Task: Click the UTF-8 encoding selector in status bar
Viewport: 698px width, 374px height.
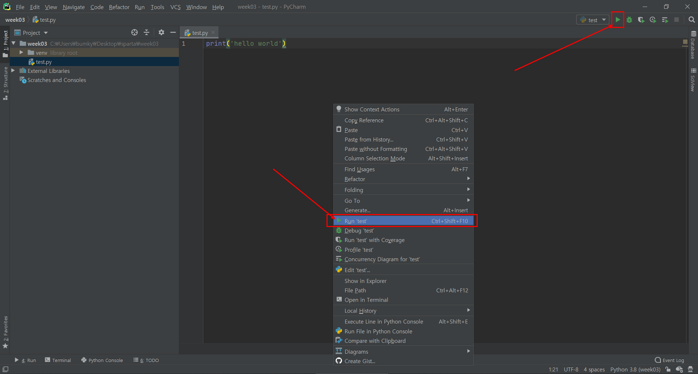Action: (x=571, y=370)
